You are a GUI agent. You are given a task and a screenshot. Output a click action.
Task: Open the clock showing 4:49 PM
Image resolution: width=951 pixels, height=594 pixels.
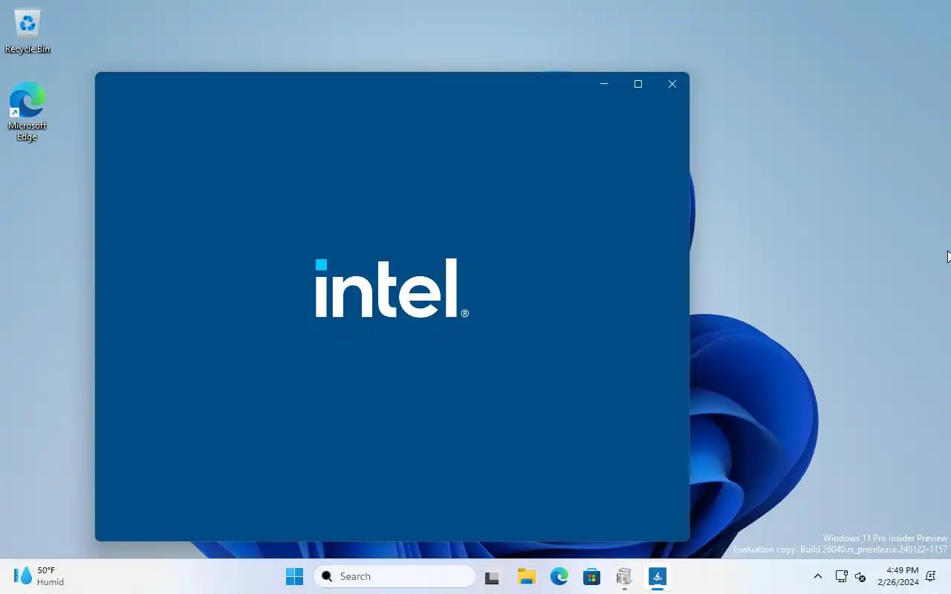coord(898,576)
